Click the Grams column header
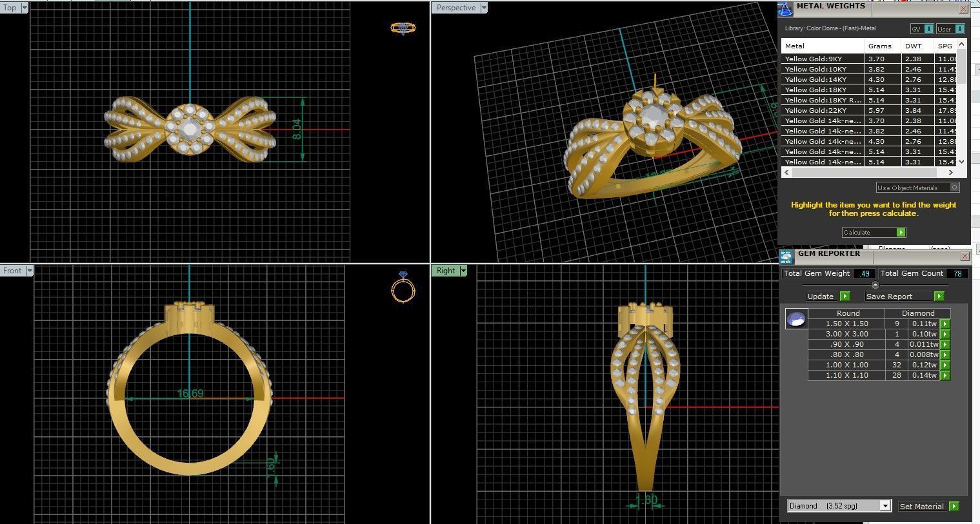This screenshot has height=524, width=980. [883, 46]
